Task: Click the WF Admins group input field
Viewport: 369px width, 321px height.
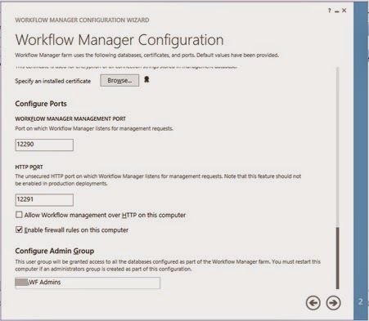Action: coord(88,283)
